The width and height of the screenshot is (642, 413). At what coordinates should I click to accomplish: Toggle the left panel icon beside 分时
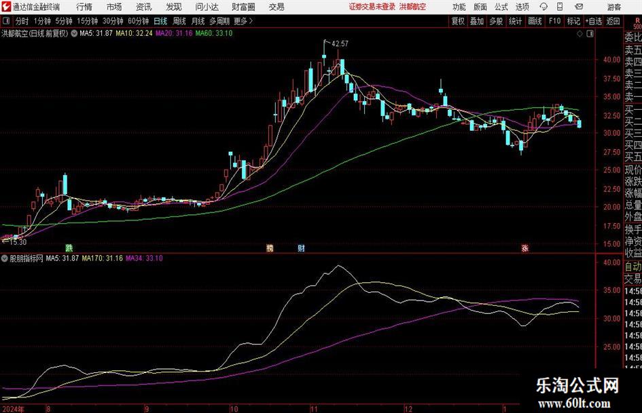point(6,21)
